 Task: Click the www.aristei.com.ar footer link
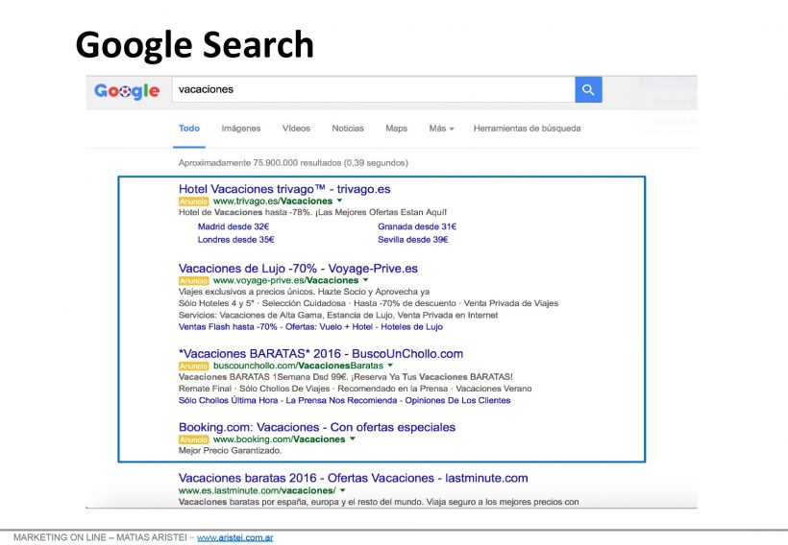tap(234, 537)
